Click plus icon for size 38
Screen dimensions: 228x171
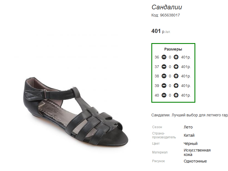click(x=176, y=76)
